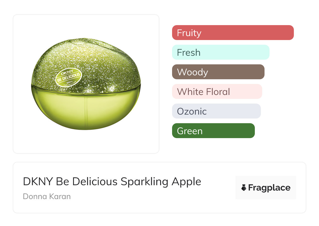Viewport: 319px width, 226px height.
Task: Click the word Apple in the title
Action: pyautogui.click(x=186, y=182)
